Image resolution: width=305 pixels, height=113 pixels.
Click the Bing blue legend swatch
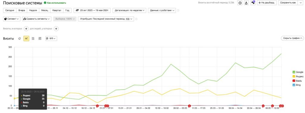294,85
